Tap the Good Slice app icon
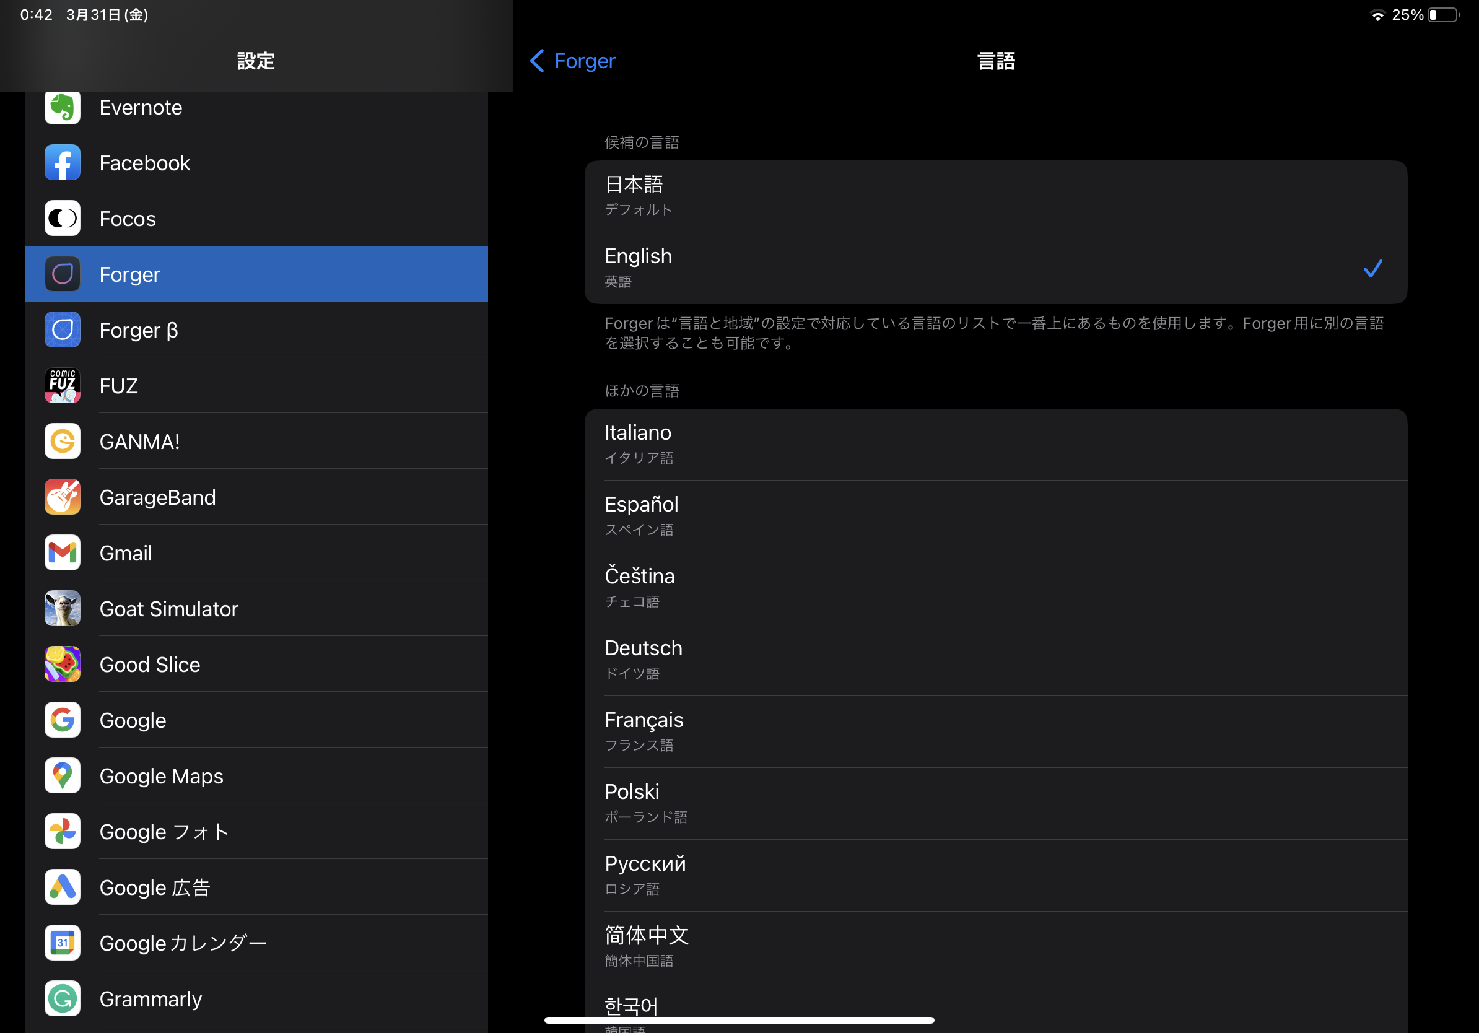 point(63,664)
